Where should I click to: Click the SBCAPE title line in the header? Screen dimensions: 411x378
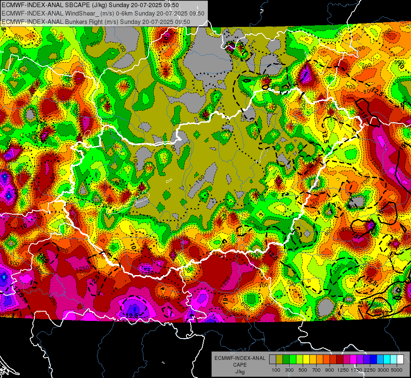(90, 5)
